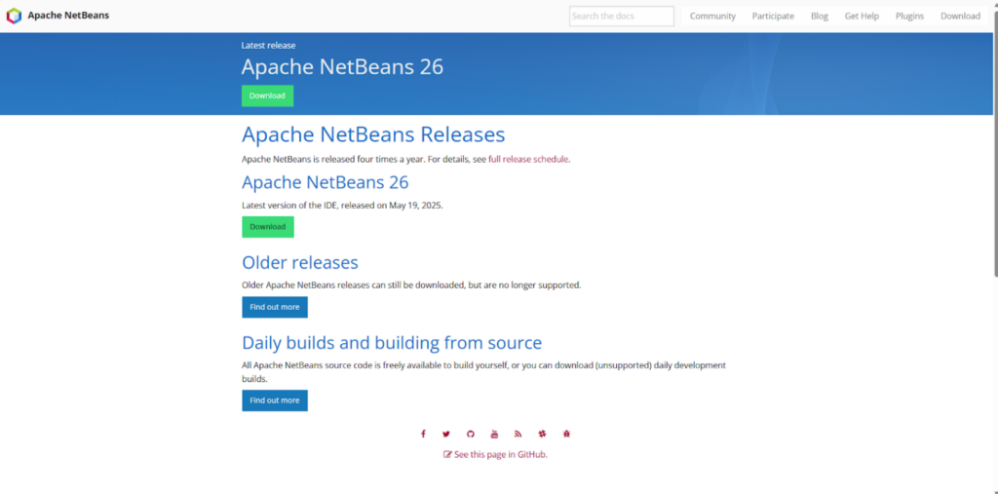The image size is (998, 494).
Task: Click the Apache NetBeans Releases heading
Action: (x=373, y=135)
